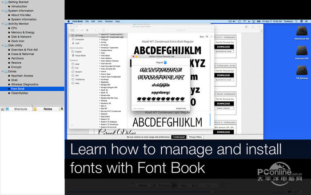Open the Window menu in video
The width and height of the screenshot is (311, 195).
pos(109,21)
